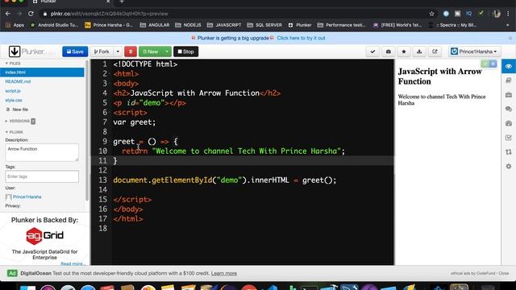Reload the browser page

pyautogui.click(x=31, y=14)
